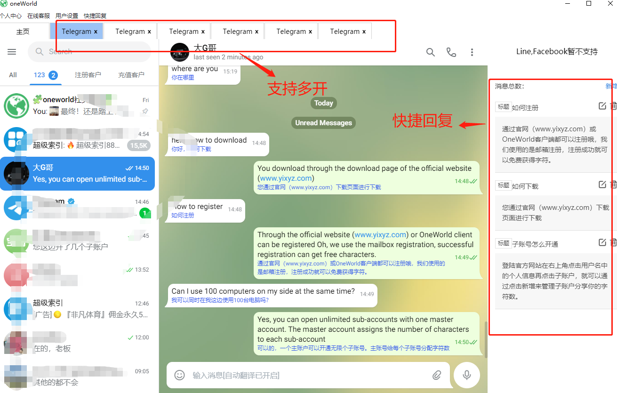
Task: Click the message input box 输入消息
Action: tap(308, 375)
